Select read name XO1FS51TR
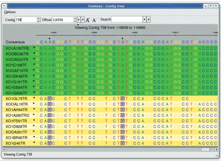 (x=16, y=121)
